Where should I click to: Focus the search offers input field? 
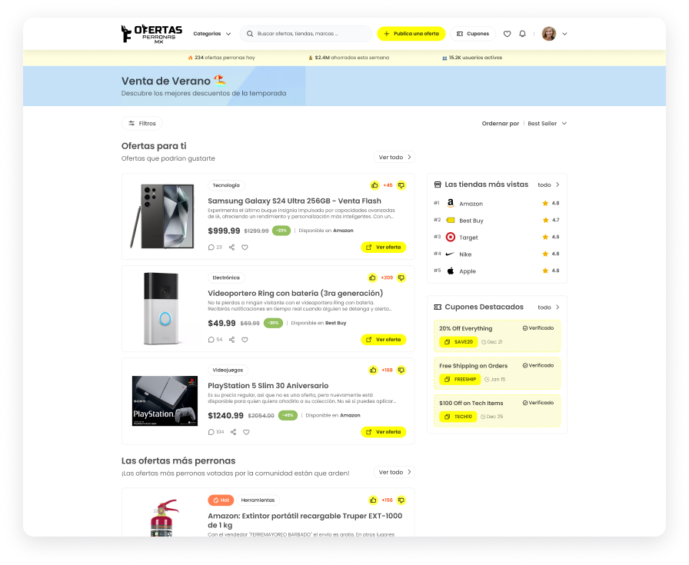[311, 34]
